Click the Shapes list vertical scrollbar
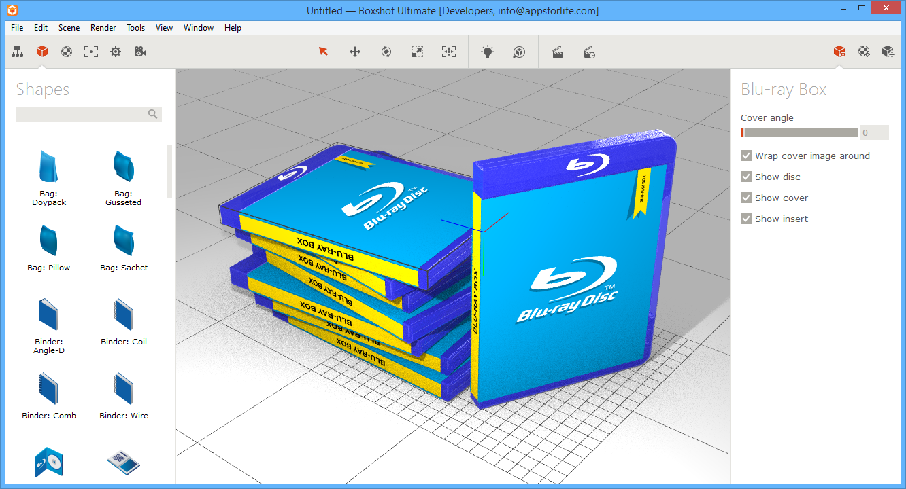Viewport: 906px width, 489px height. pyautogui.click(x=170, y=171)
